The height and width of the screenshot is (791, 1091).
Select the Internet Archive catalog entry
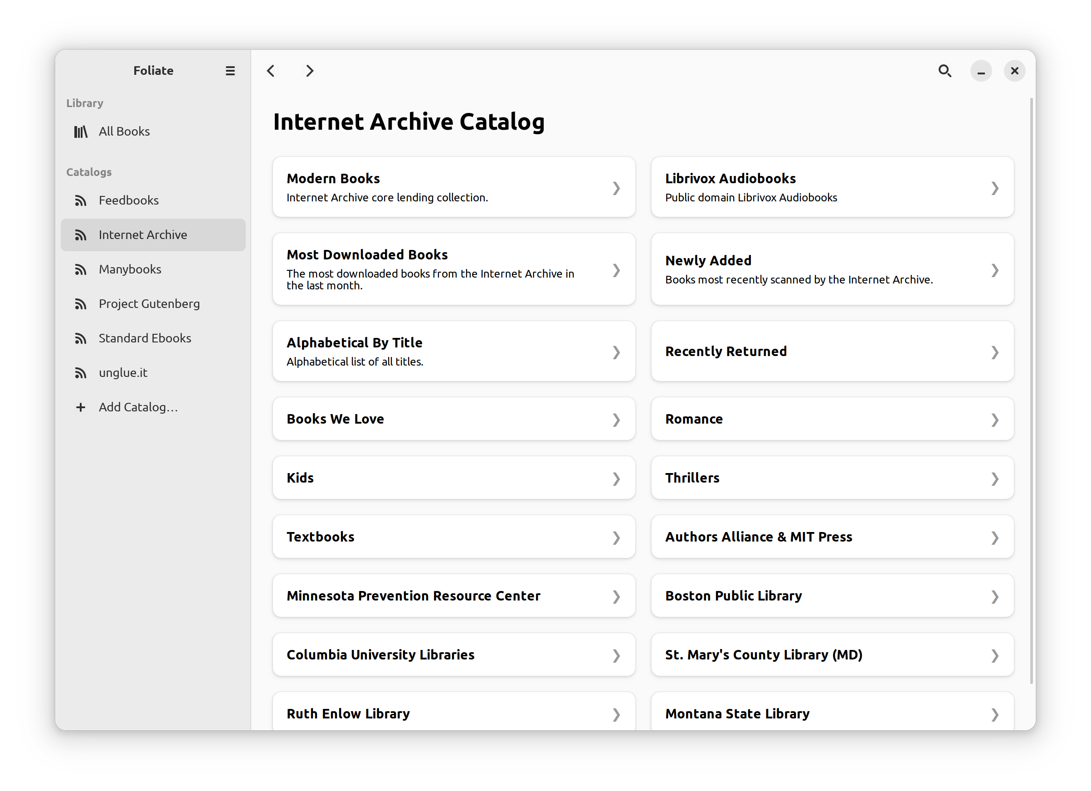click(142, 234)
